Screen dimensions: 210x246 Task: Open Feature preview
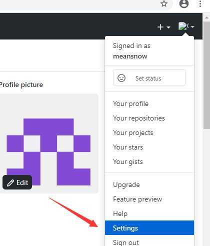(x=137, y=199)
